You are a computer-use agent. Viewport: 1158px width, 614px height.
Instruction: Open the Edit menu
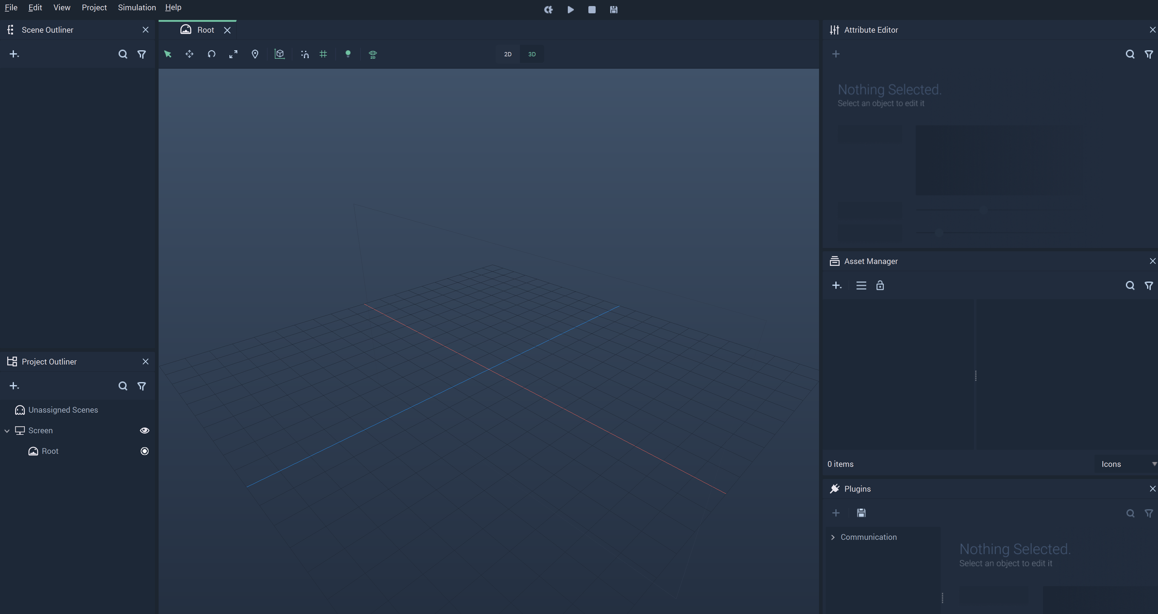[x=35, y=7]
